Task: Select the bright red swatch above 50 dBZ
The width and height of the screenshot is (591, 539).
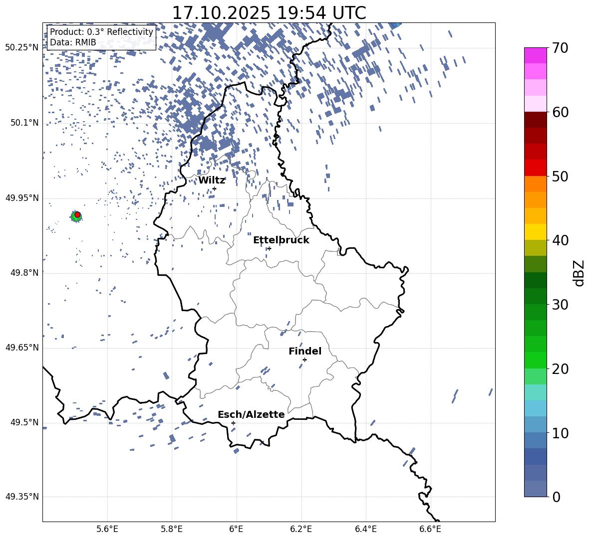Action: [x=536, y=168]
